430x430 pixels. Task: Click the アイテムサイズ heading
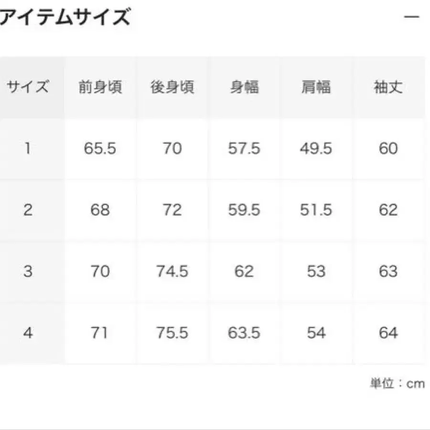pos(64,17)
